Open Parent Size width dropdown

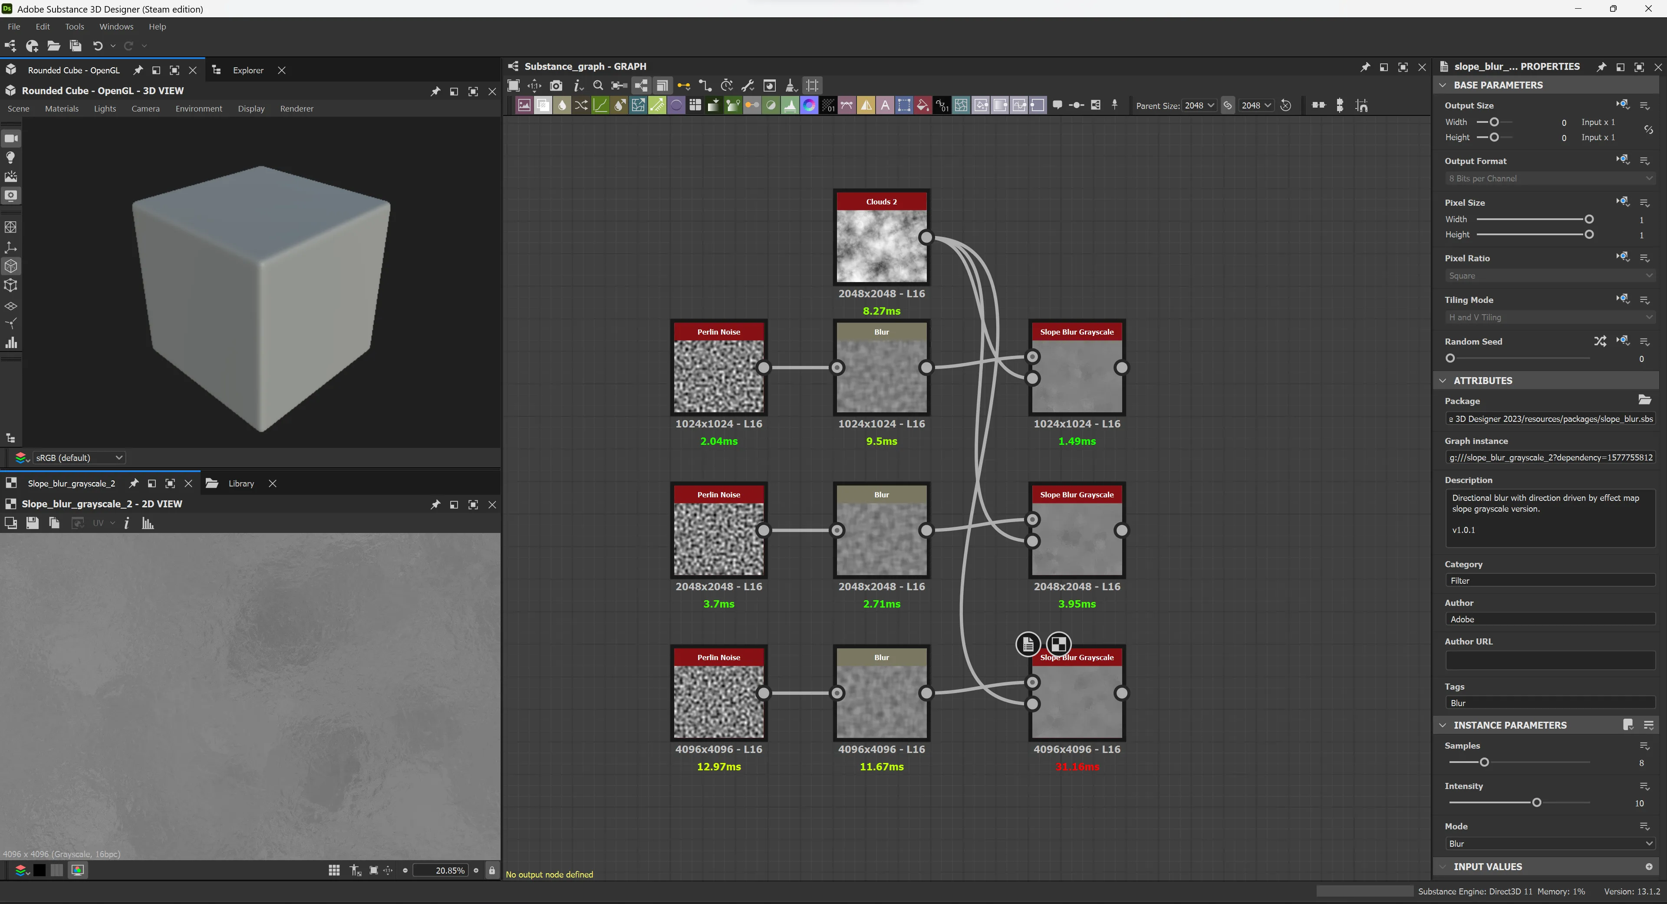pos(1199,105)
